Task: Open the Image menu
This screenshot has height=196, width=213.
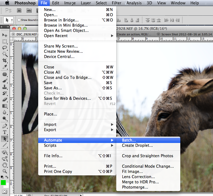Action: [70, 3]
